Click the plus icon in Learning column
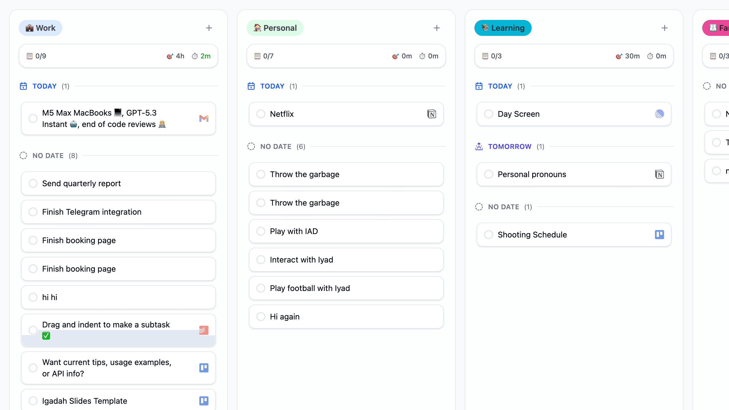Screen dimensions: 729x410 pos(664,28)
